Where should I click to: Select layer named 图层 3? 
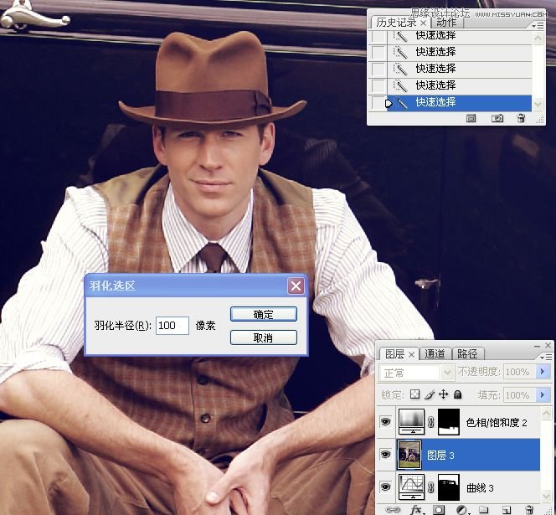440,455
